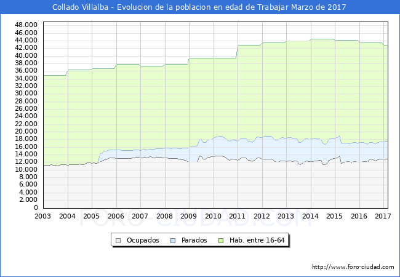Screen dimensions: 400x277
Task: Click the 2006 x-axis label
Action: (116, 216)
